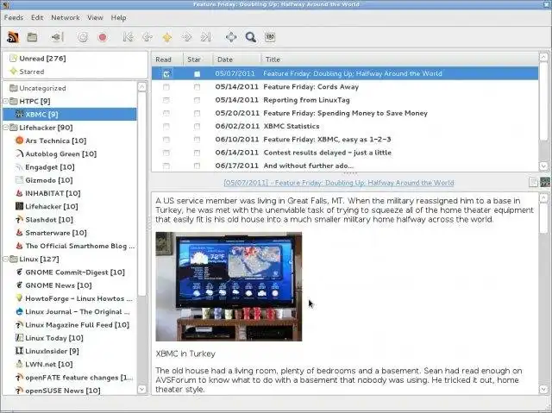Click the Read column header
Viewport: 552px width, 413px height.
tap(167, 59)
